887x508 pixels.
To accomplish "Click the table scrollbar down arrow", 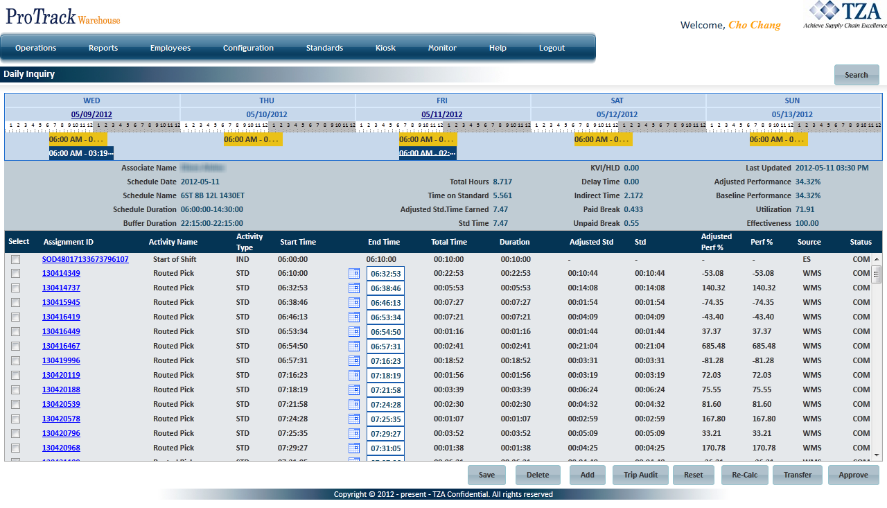I will click(x=877, y=455).
